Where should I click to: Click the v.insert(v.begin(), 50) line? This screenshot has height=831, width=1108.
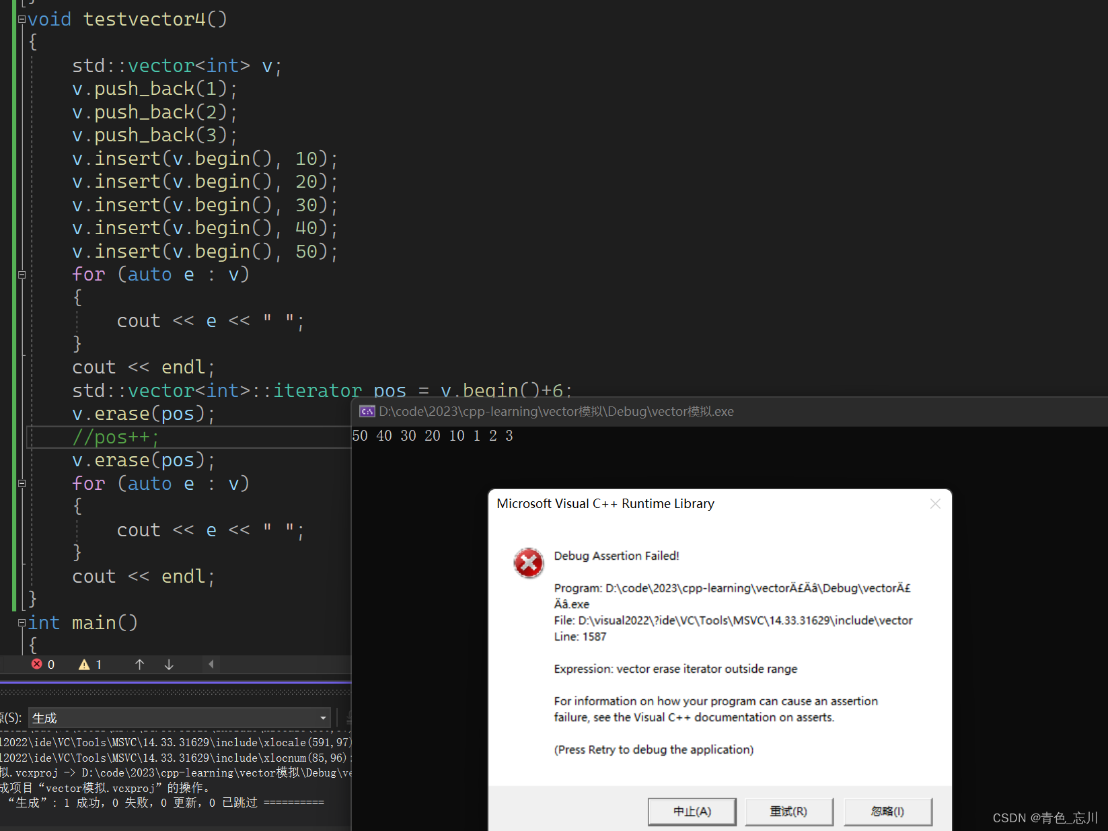click(x=205, y=252)
